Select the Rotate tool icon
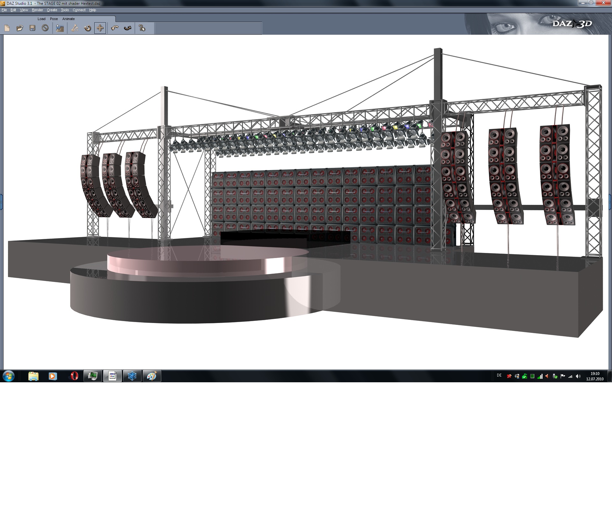 click(x=87, y=28)
